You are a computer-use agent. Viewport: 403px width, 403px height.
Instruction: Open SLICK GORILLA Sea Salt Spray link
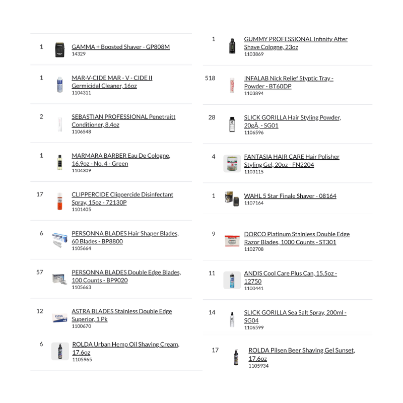pos(295,316)
